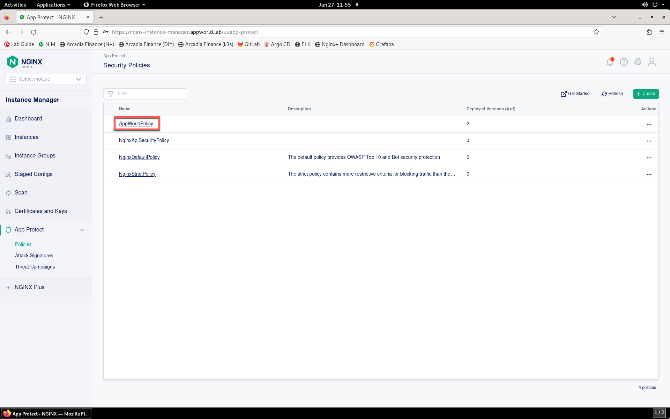Open the settings gear icon

638,62
